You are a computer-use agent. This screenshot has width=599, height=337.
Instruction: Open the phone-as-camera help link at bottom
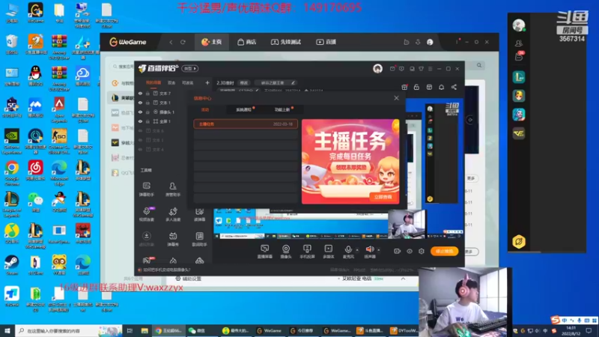(166, 270)
